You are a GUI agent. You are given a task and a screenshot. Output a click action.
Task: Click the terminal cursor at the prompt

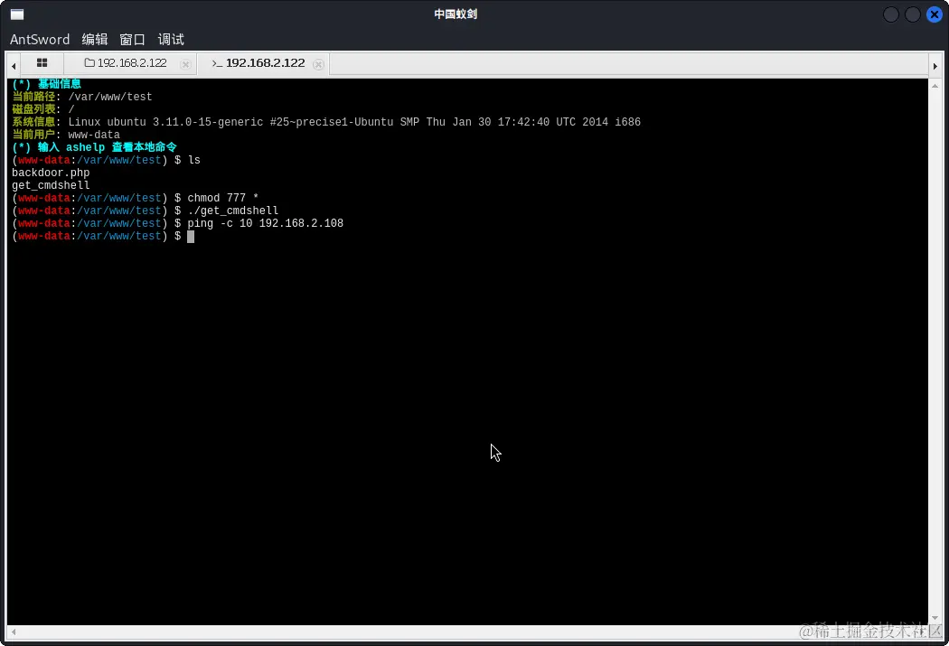pos(191,237)
